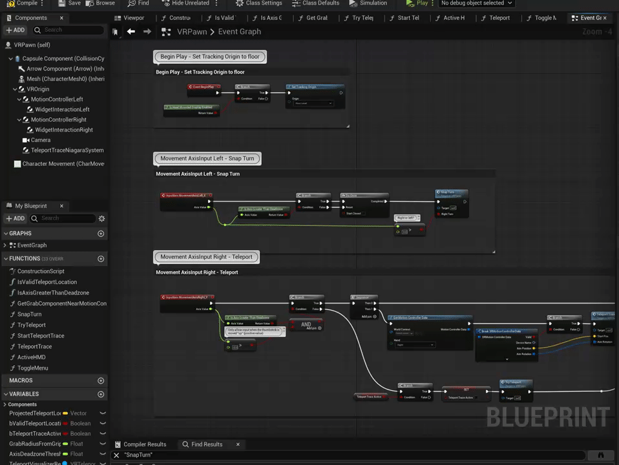Open the Is Valid function tab
The height and width of the screenshot is (465, 619).
[x=221, y=18]
